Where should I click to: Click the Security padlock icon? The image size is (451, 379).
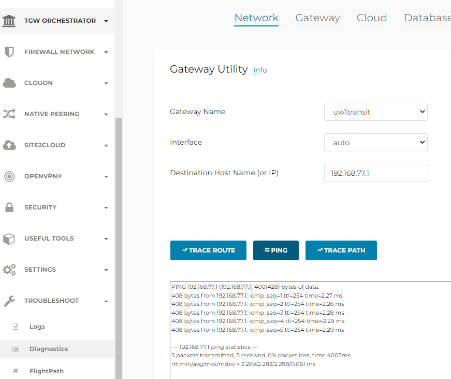tap(9, 207)
